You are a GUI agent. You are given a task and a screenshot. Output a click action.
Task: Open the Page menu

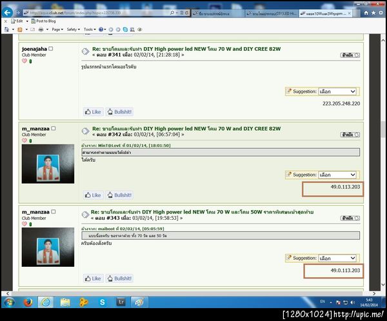tap(57, 30)
